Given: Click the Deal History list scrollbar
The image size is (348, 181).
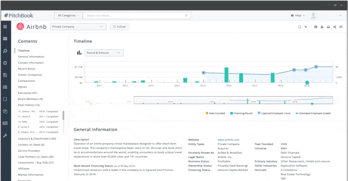Looking at the screenshot, I should (x=63, y=115).
